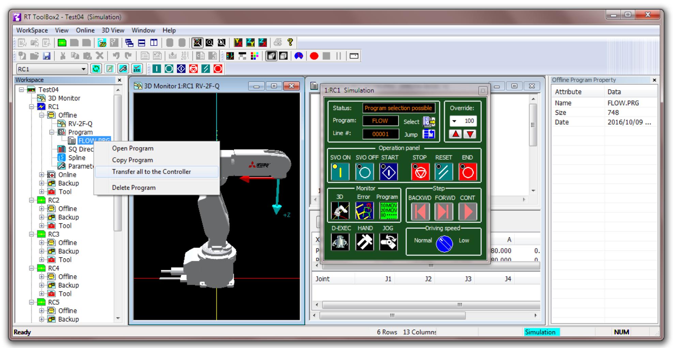Choose Copy Program from context menu
This screenshot has height=348, width=674.
[157, 160]
